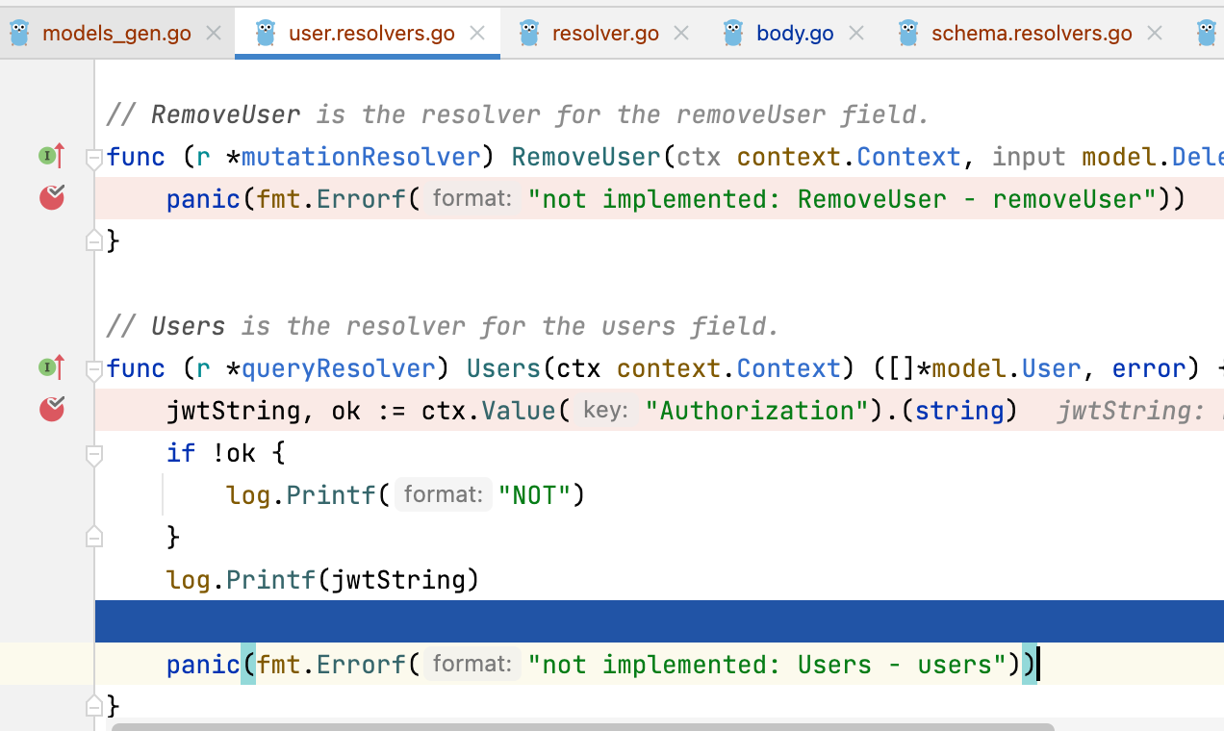Toggle the red breakpoint on the jwtString line
The height and width of the screenshot is (731, 1224).
point(52,410)
